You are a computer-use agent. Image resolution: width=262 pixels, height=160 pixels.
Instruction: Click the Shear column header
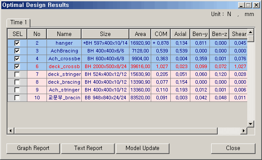click(239, 34)
